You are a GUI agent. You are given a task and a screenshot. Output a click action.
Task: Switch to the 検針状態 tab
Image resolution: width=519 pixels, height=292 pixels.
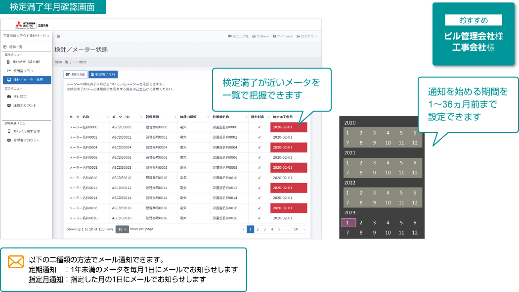pyautogui.click(x=76, y=74)
